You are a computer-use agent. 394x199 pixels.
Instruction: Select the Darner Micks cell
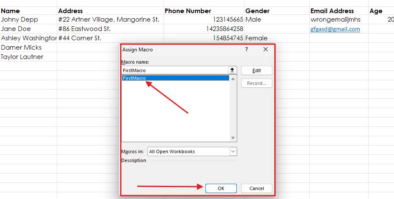click(21, 48)
